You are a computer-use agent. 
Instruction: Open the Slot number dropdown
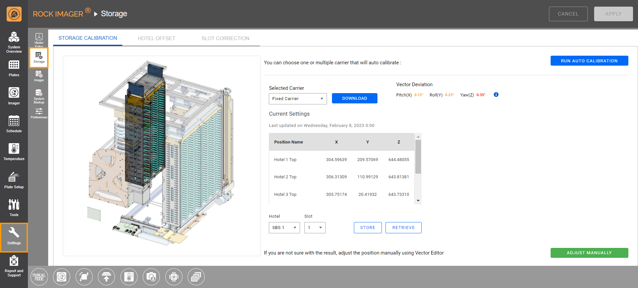pos(315,228)
